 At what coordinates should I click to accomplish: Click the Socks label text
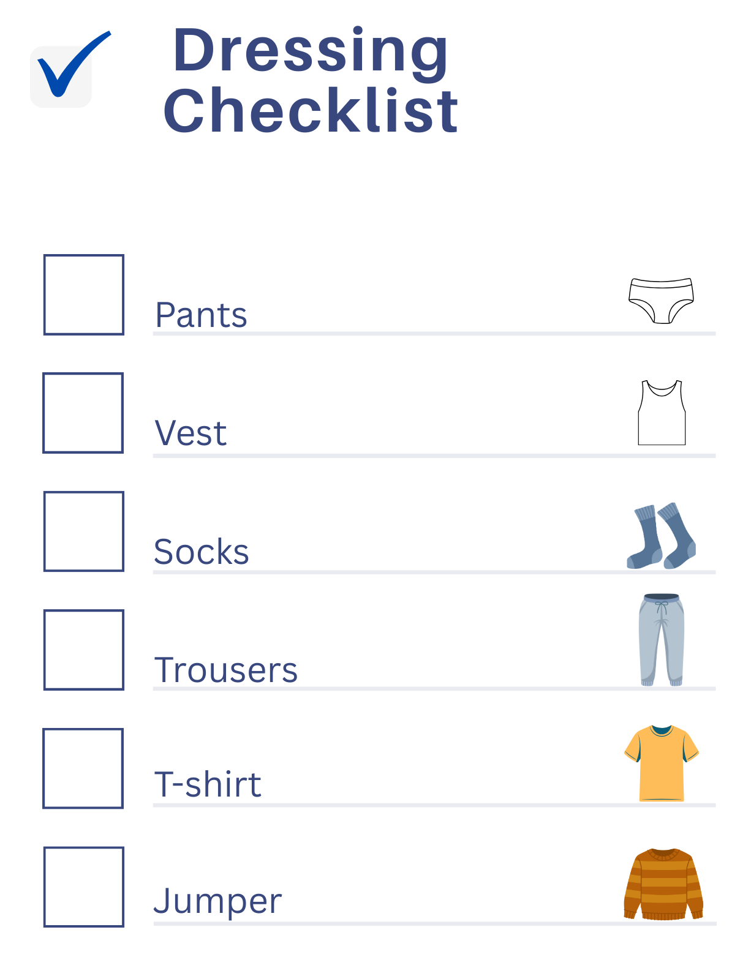(202, 552)
